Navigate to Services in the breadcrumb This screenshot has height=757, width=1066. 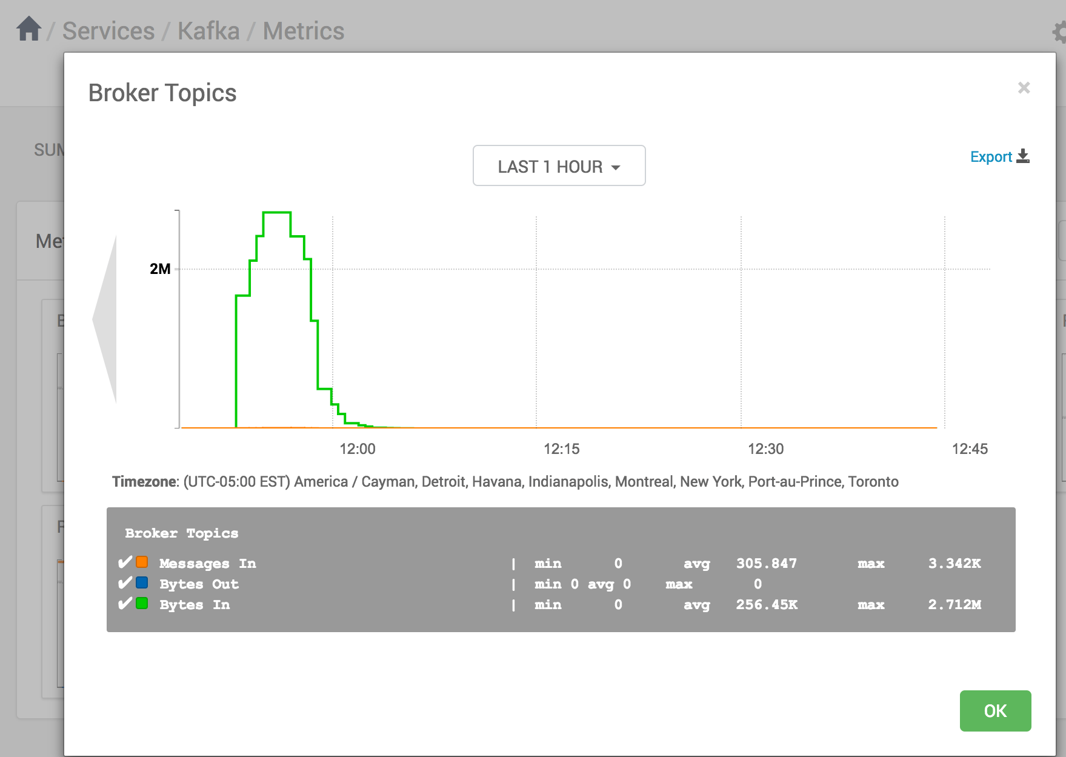(x=108, y=30)
